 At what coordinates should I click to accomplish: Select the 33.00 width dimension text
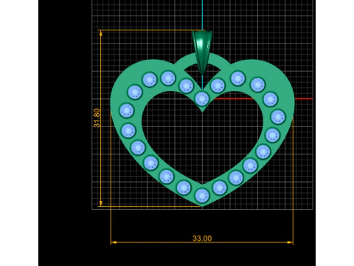(x=202, y=238)
